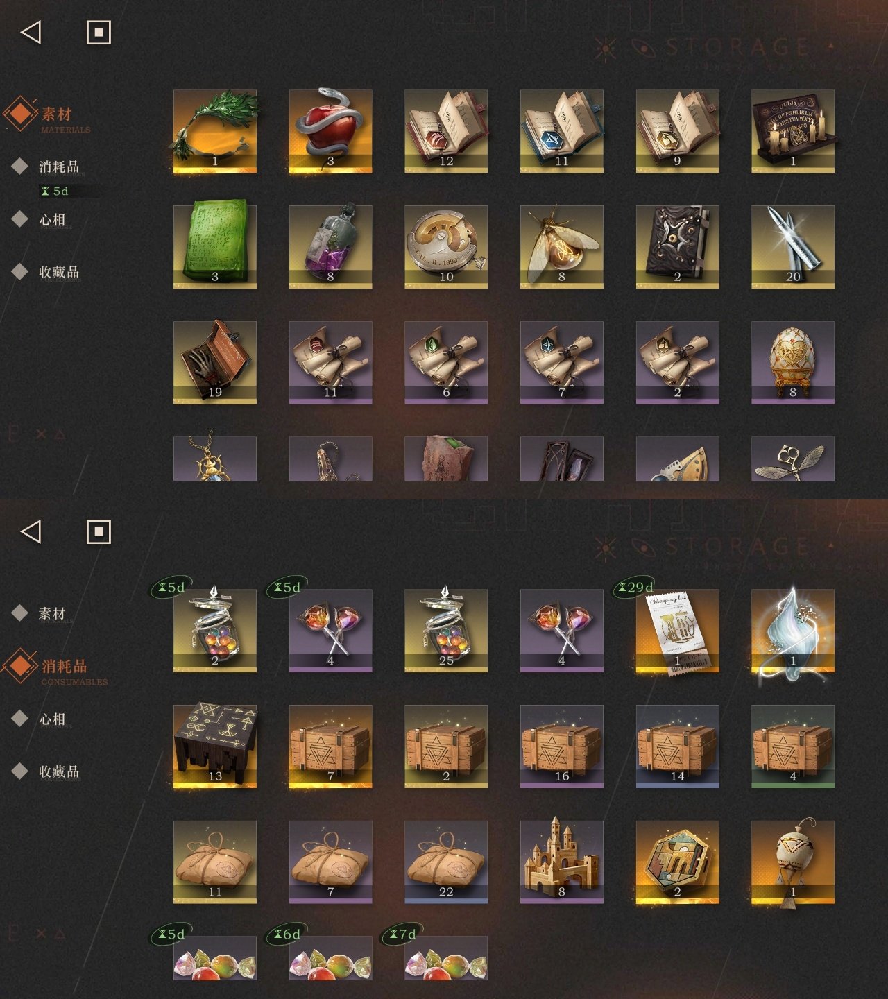Screen dimensions: 888x999
Task: Select the glowing moth item with count 8
Action: point(562,247)
